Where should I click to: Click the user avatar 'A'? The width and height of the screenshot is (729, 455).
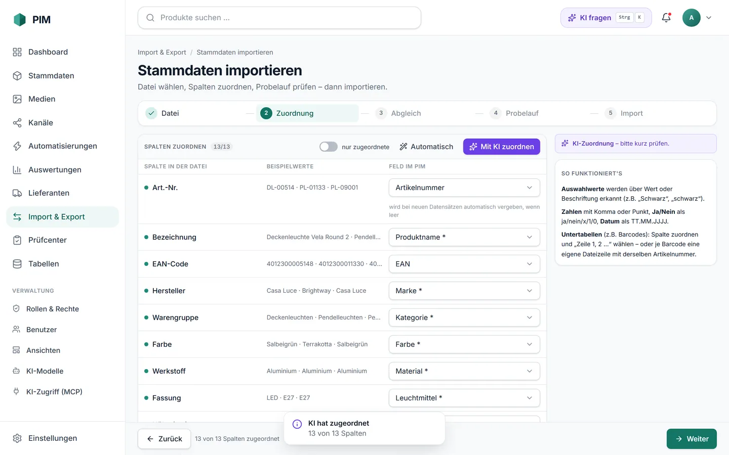(692, 18)
